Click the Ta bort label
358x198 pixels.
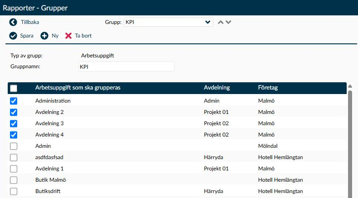[x=83, y=36]
